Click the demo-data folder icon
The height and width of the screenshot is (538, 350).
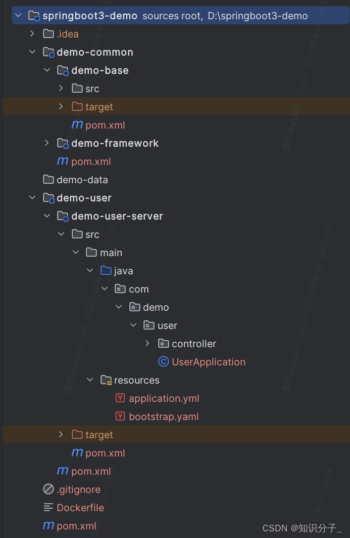coord(48,179)
